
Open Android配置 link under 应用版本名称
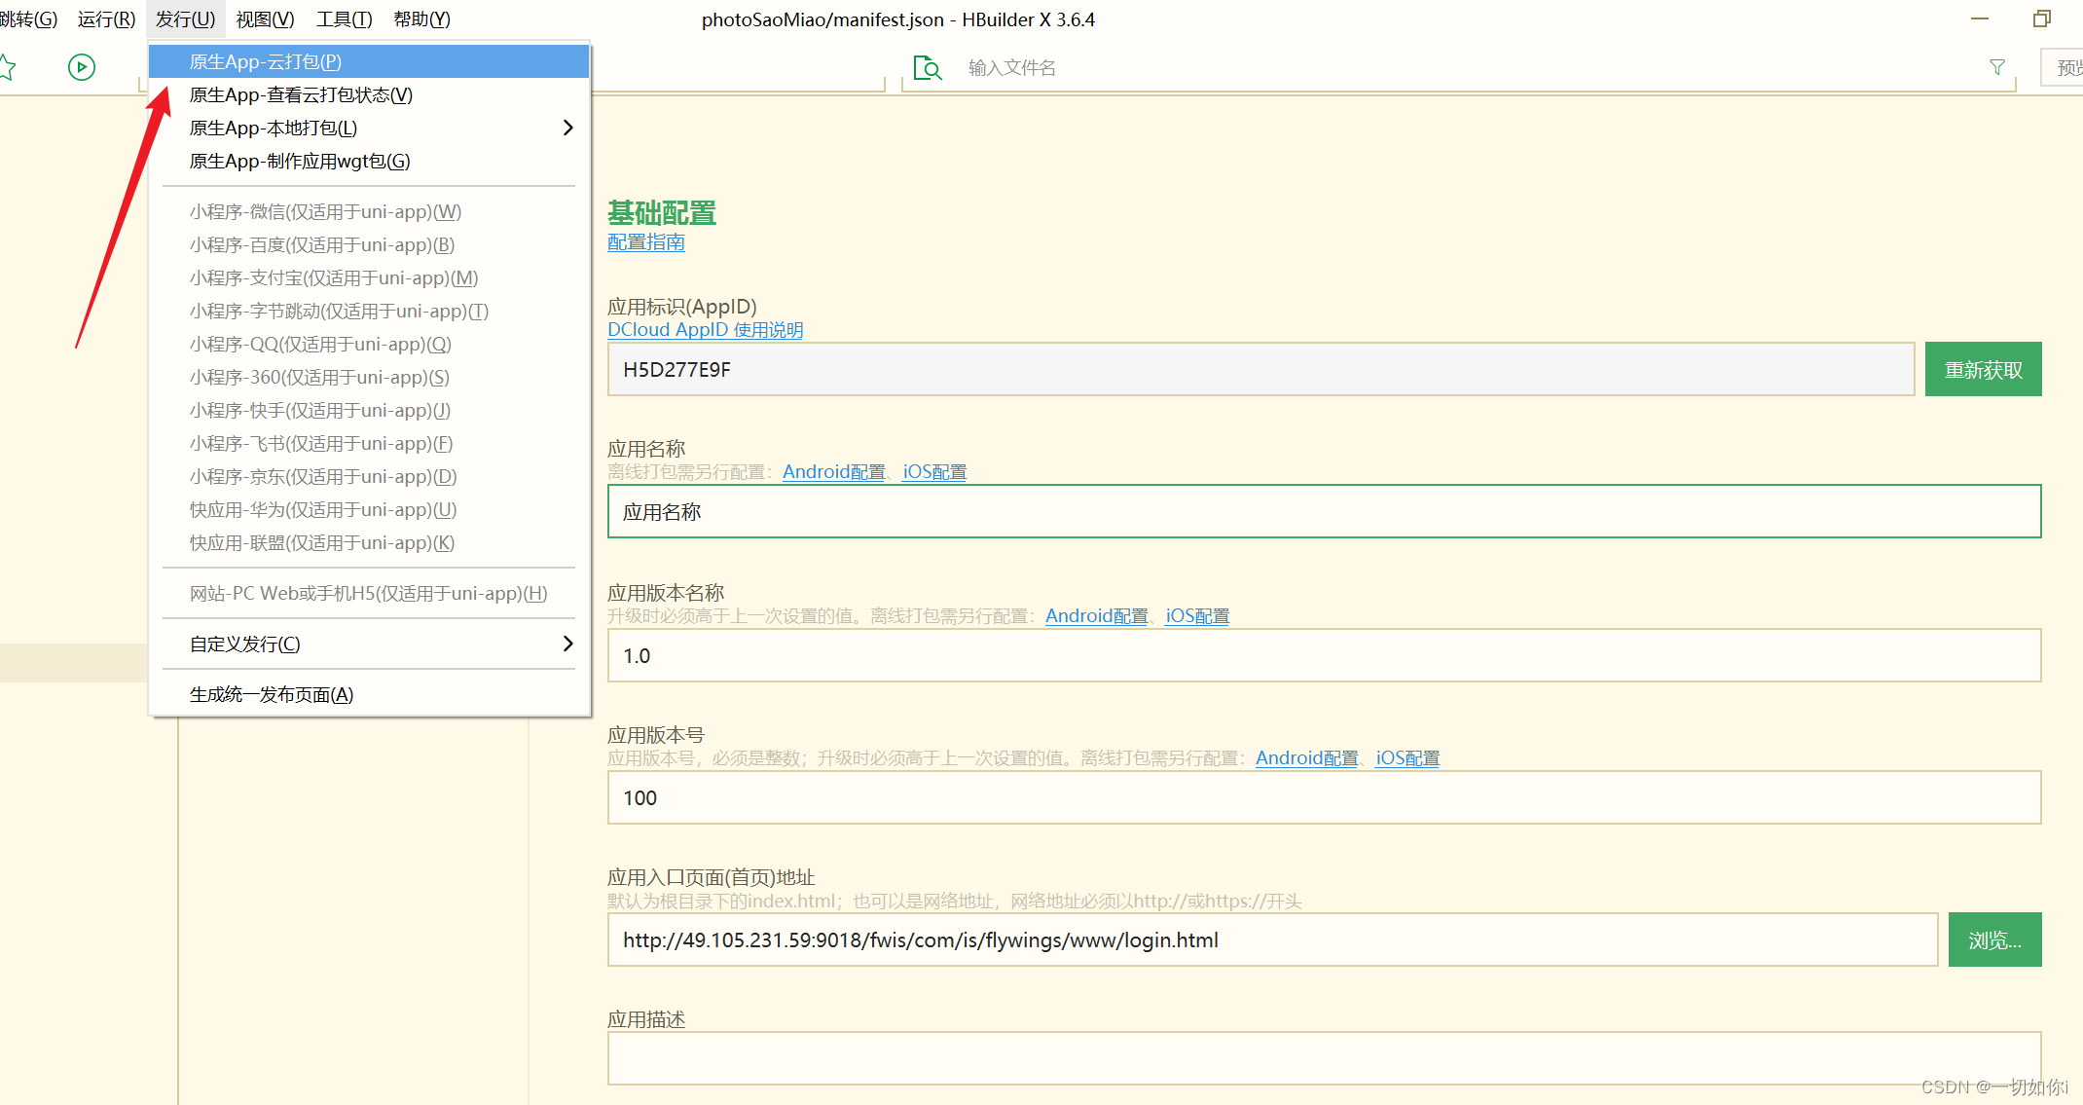[x=1096, y=616]
